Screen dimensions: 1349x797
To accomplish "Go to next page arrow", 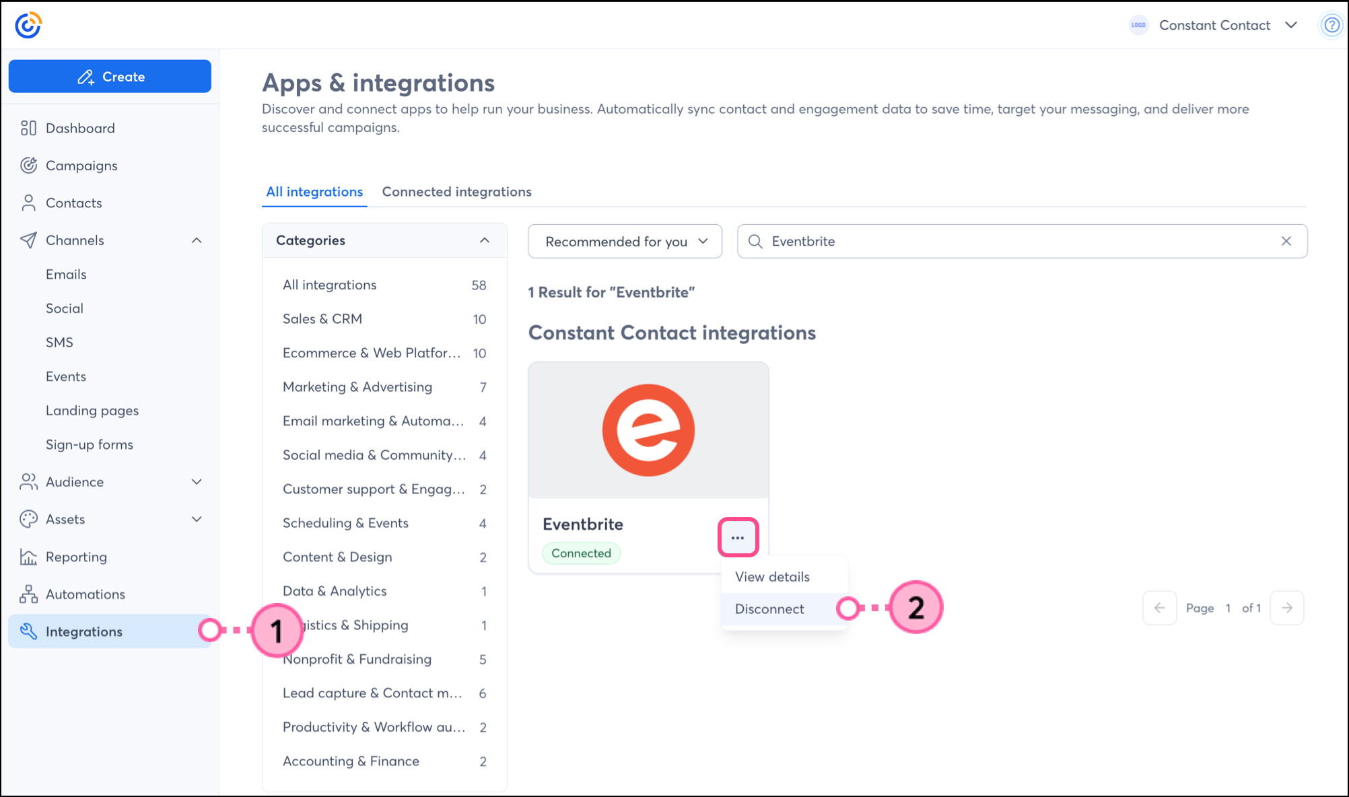I will (1287, 608).
